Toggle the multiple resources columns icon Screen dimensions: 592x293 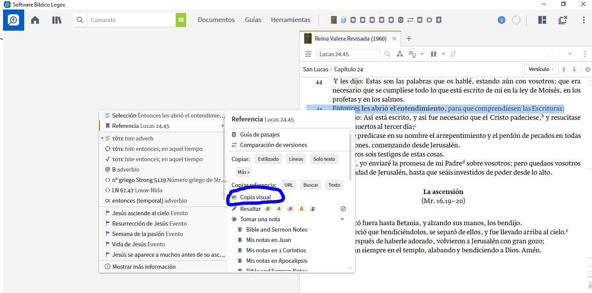(x=434, y=54)
